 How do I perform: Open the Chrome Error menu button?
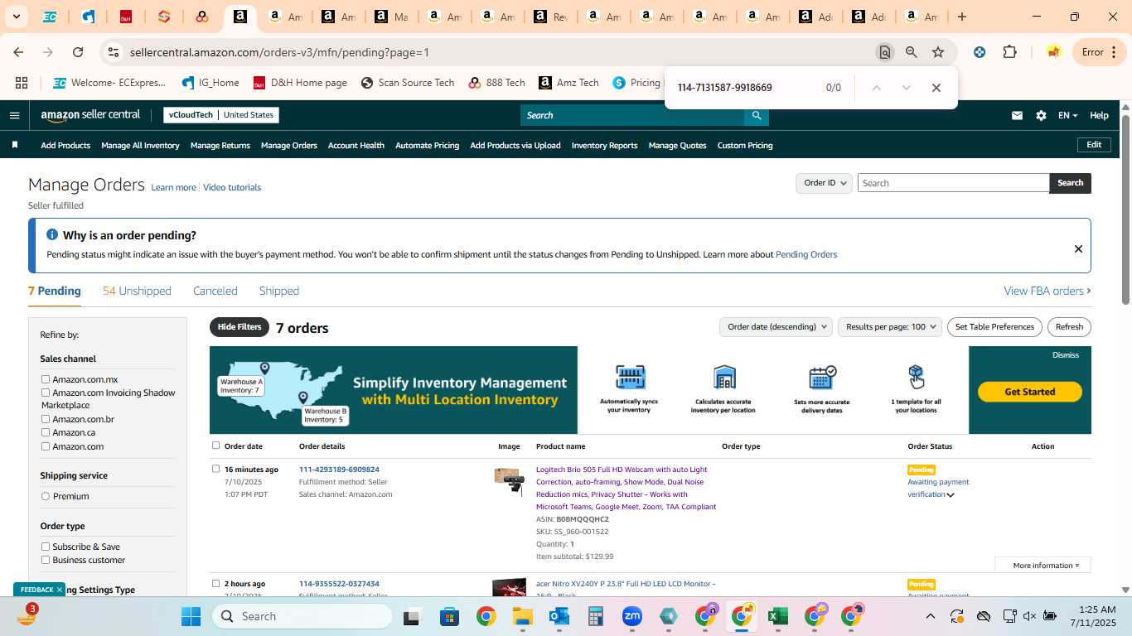click(1101, 52)
